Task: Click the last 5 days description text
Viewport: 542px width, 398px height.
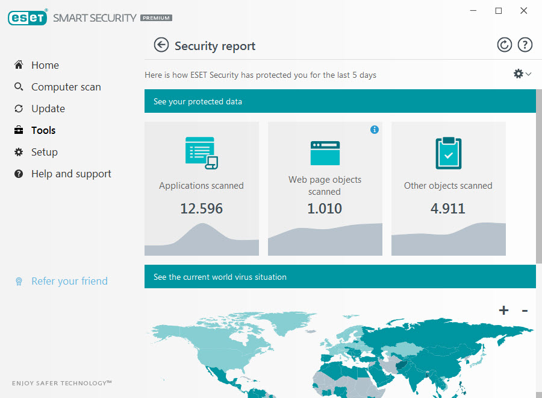Action: pyautogui.click(x=260, y=75)
